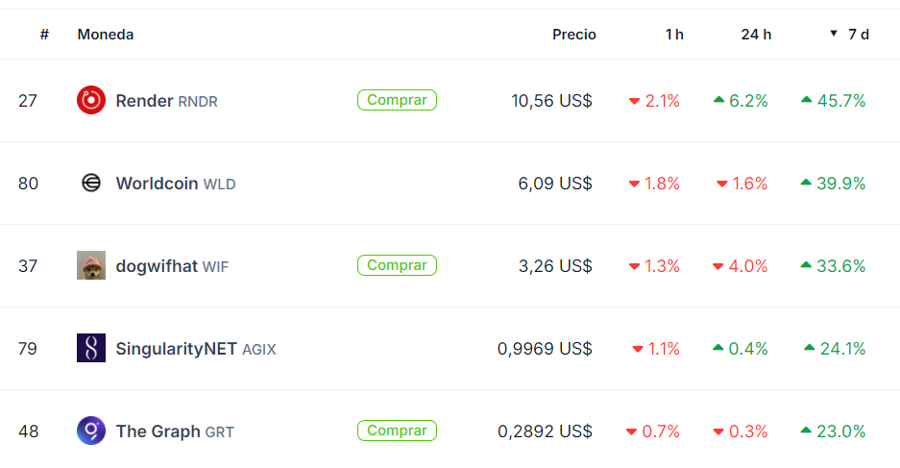900x468 pixels.
Task: Sort by Moneda column header
Action: pos(106,35)
